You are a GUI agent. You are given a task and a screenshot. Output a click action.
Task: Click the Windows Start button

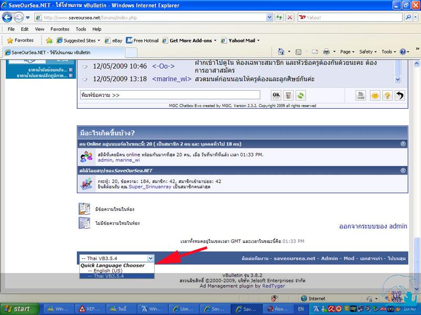[x=19, y=309]
